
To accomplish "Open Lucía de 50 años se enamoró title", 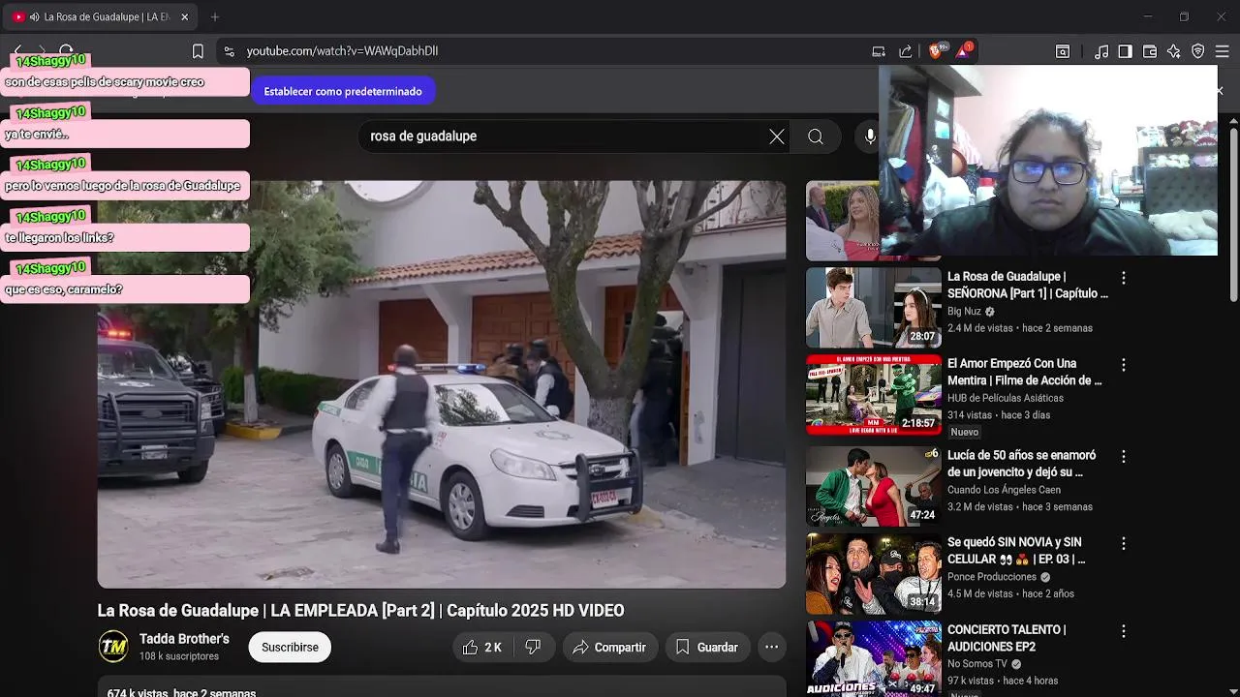I will pos(1021,464).
